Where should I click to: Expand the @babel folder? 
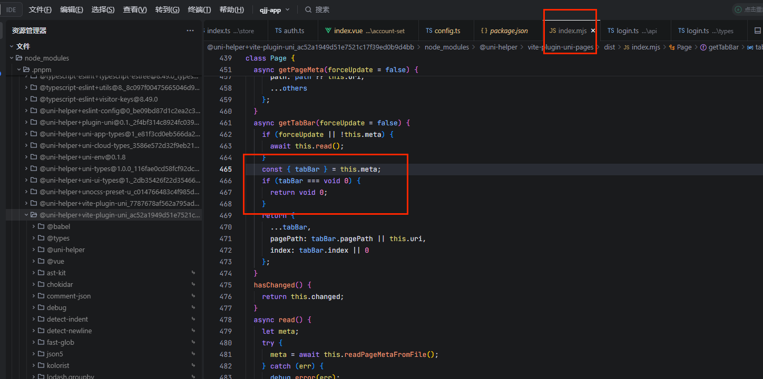pos(58,226)
